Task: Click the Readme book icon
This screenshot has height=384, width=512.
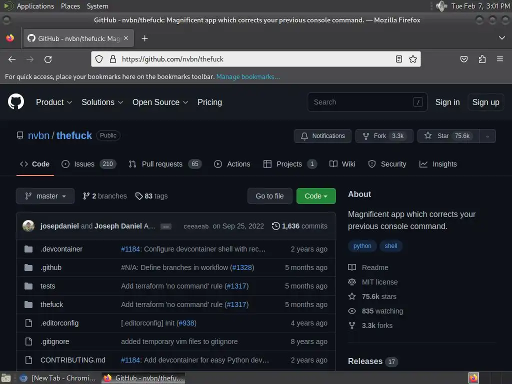Action: point(352,267)
